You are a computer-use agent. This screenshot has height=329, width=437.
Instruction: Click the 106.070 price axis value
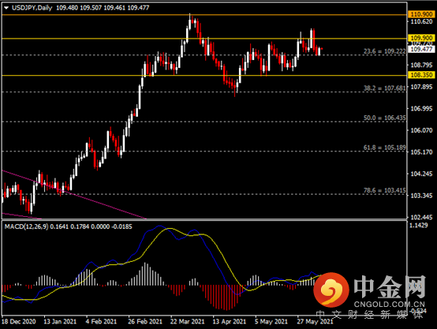click(x=421, y=130)
